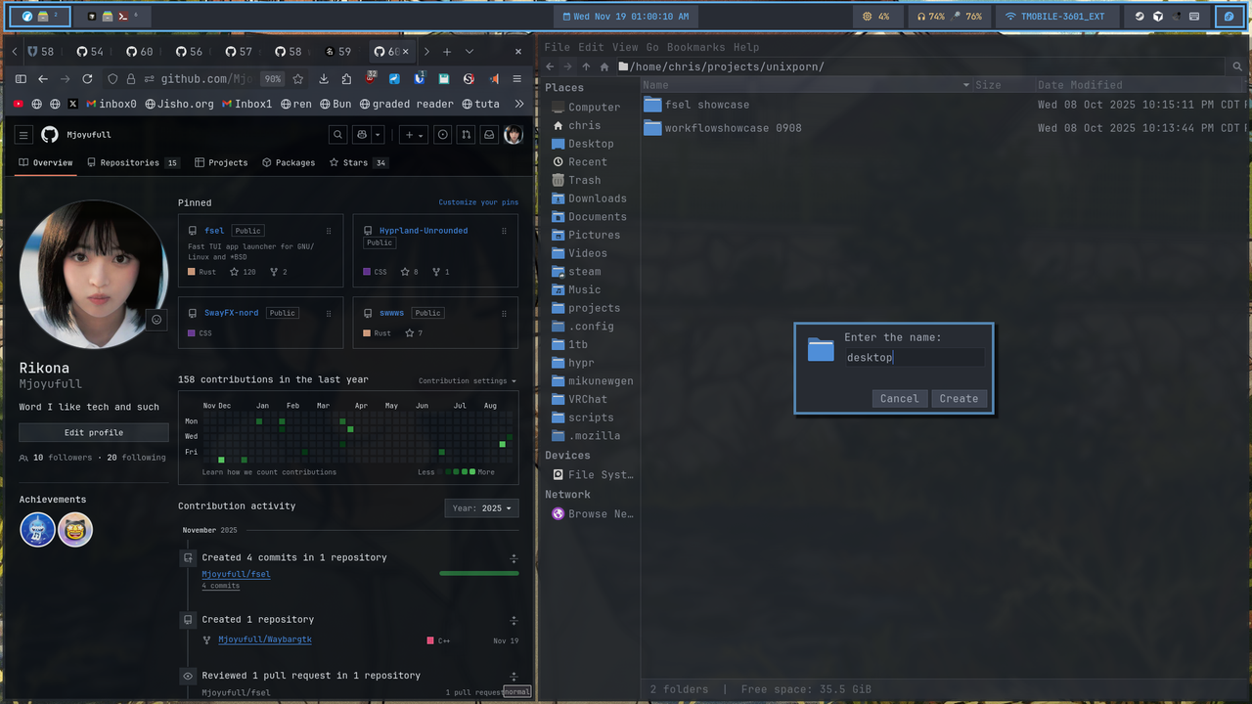1252x704 pixels.
Task: Click the Create button in the dialog
Action: coord(958,398)
